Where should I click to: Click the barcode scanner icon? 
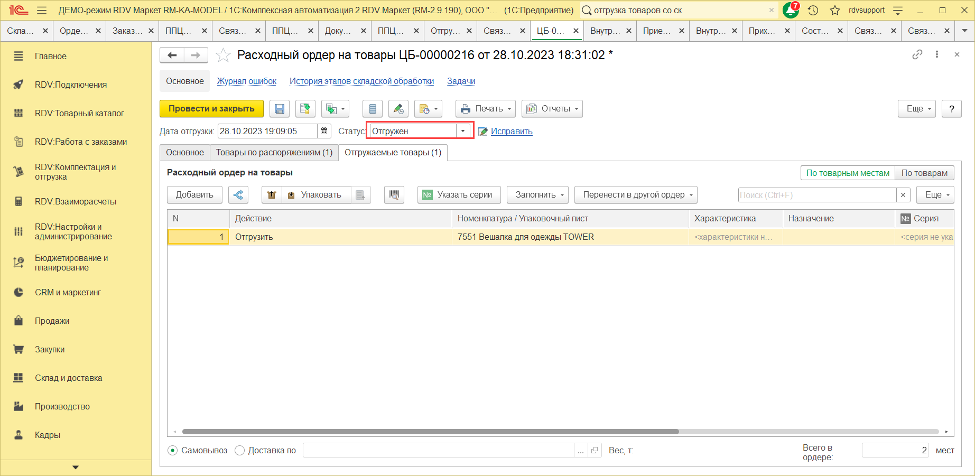point(394,195)
